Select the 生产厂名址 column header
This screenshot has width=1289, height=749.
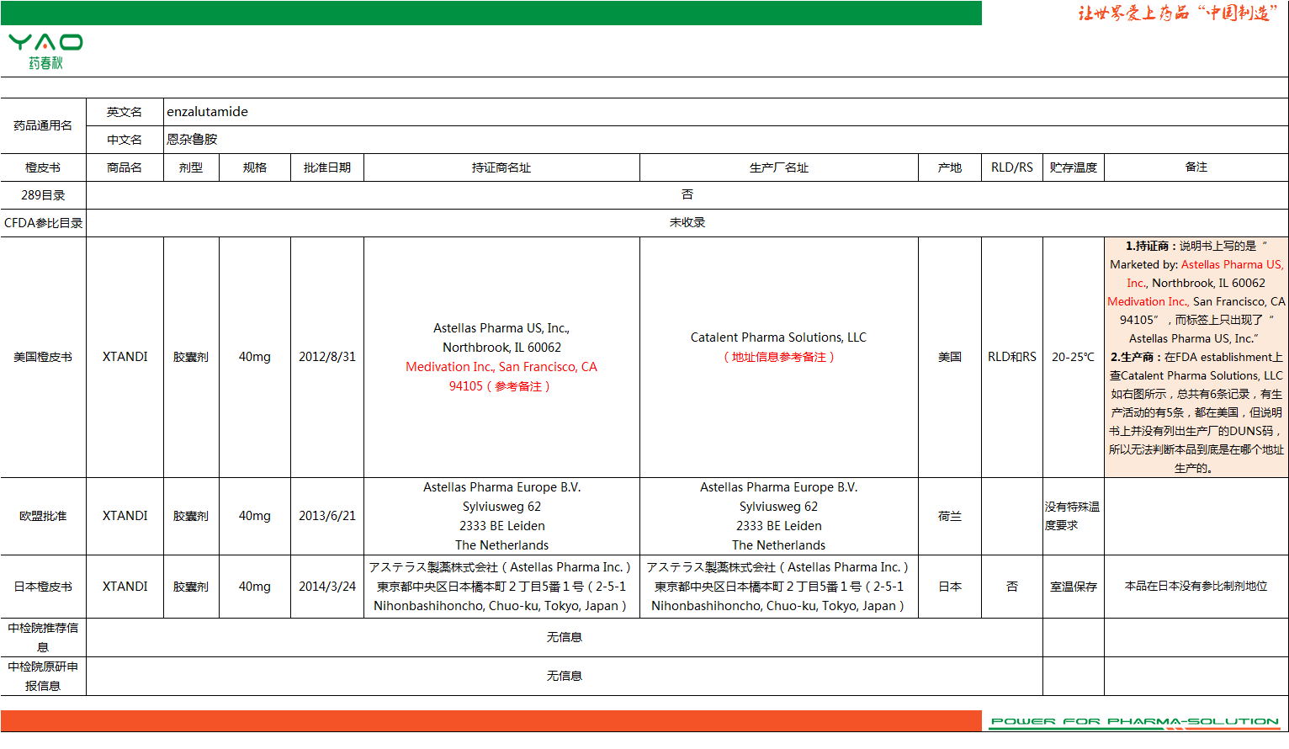(779, 167)
